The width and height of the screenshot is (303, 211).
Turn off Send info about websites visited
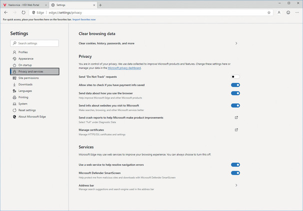pyautogui.click(x=236, y=106)
